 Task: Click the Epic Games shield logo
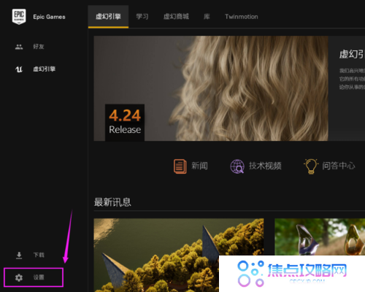19,17
